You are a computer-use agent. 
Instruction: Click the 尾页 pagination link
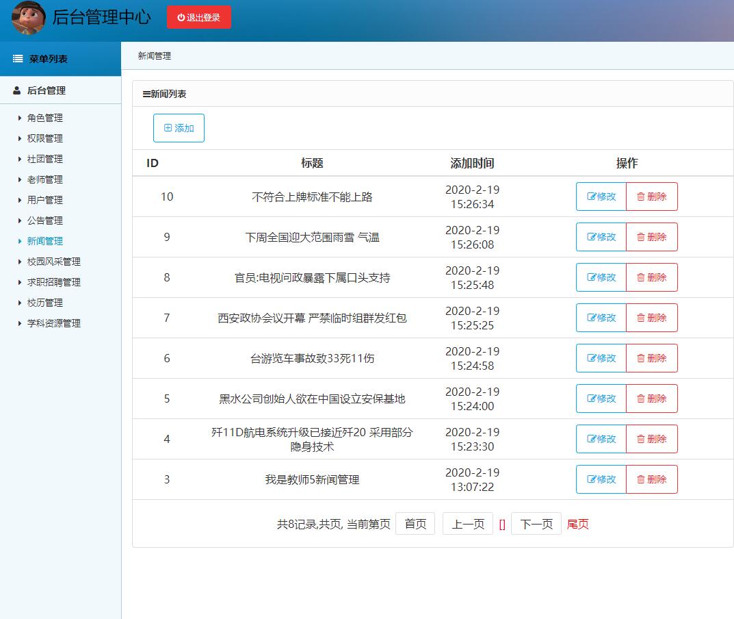click(577, 523)
